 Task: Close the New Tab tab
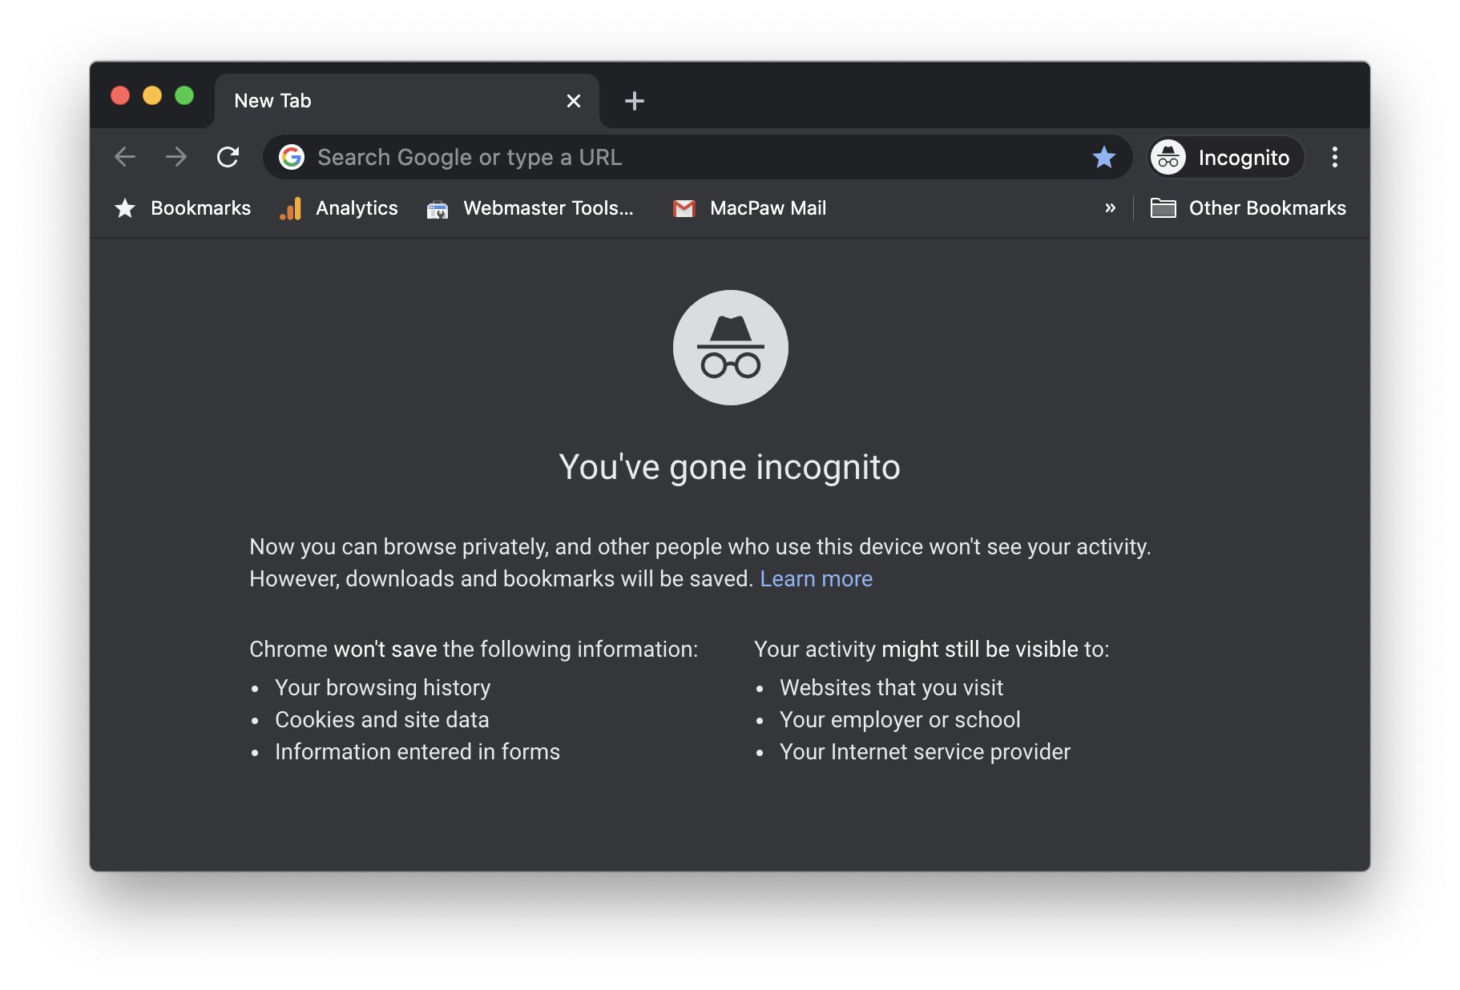[574, 101]
